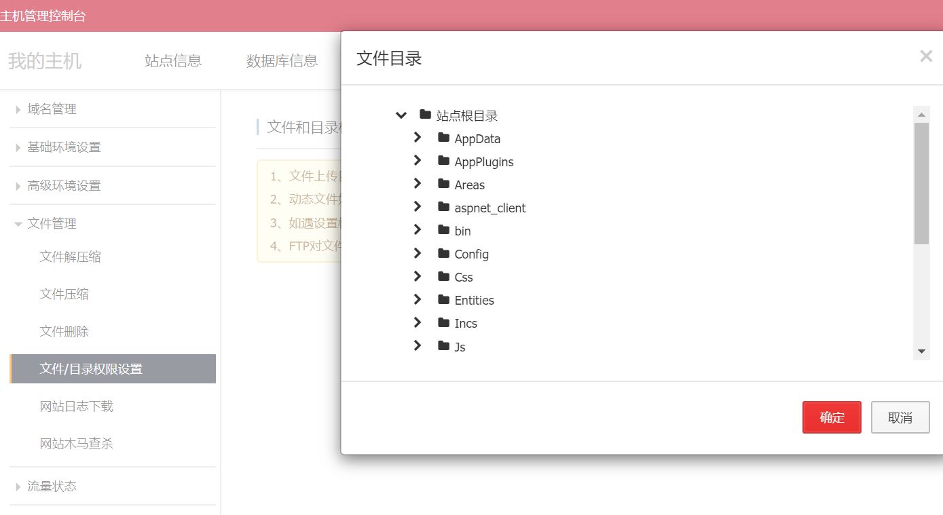Collapse the 文件管理 sidebar section
This screenshot has height=515, width=943.
click(x=18, y=224)
